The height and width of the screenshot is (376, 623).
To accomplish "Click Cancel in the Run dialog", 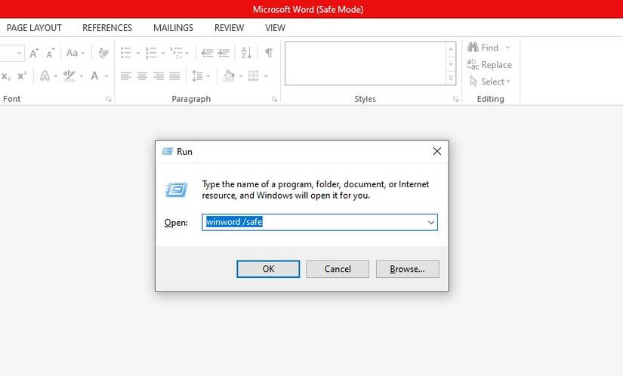I will coord(338,269).
